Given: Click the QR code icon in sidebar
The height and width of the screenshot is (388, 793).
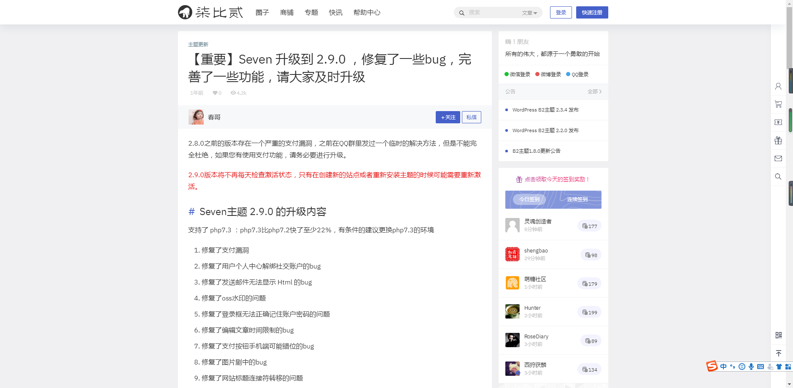Looking at the screenshot, I should (778, 335).
